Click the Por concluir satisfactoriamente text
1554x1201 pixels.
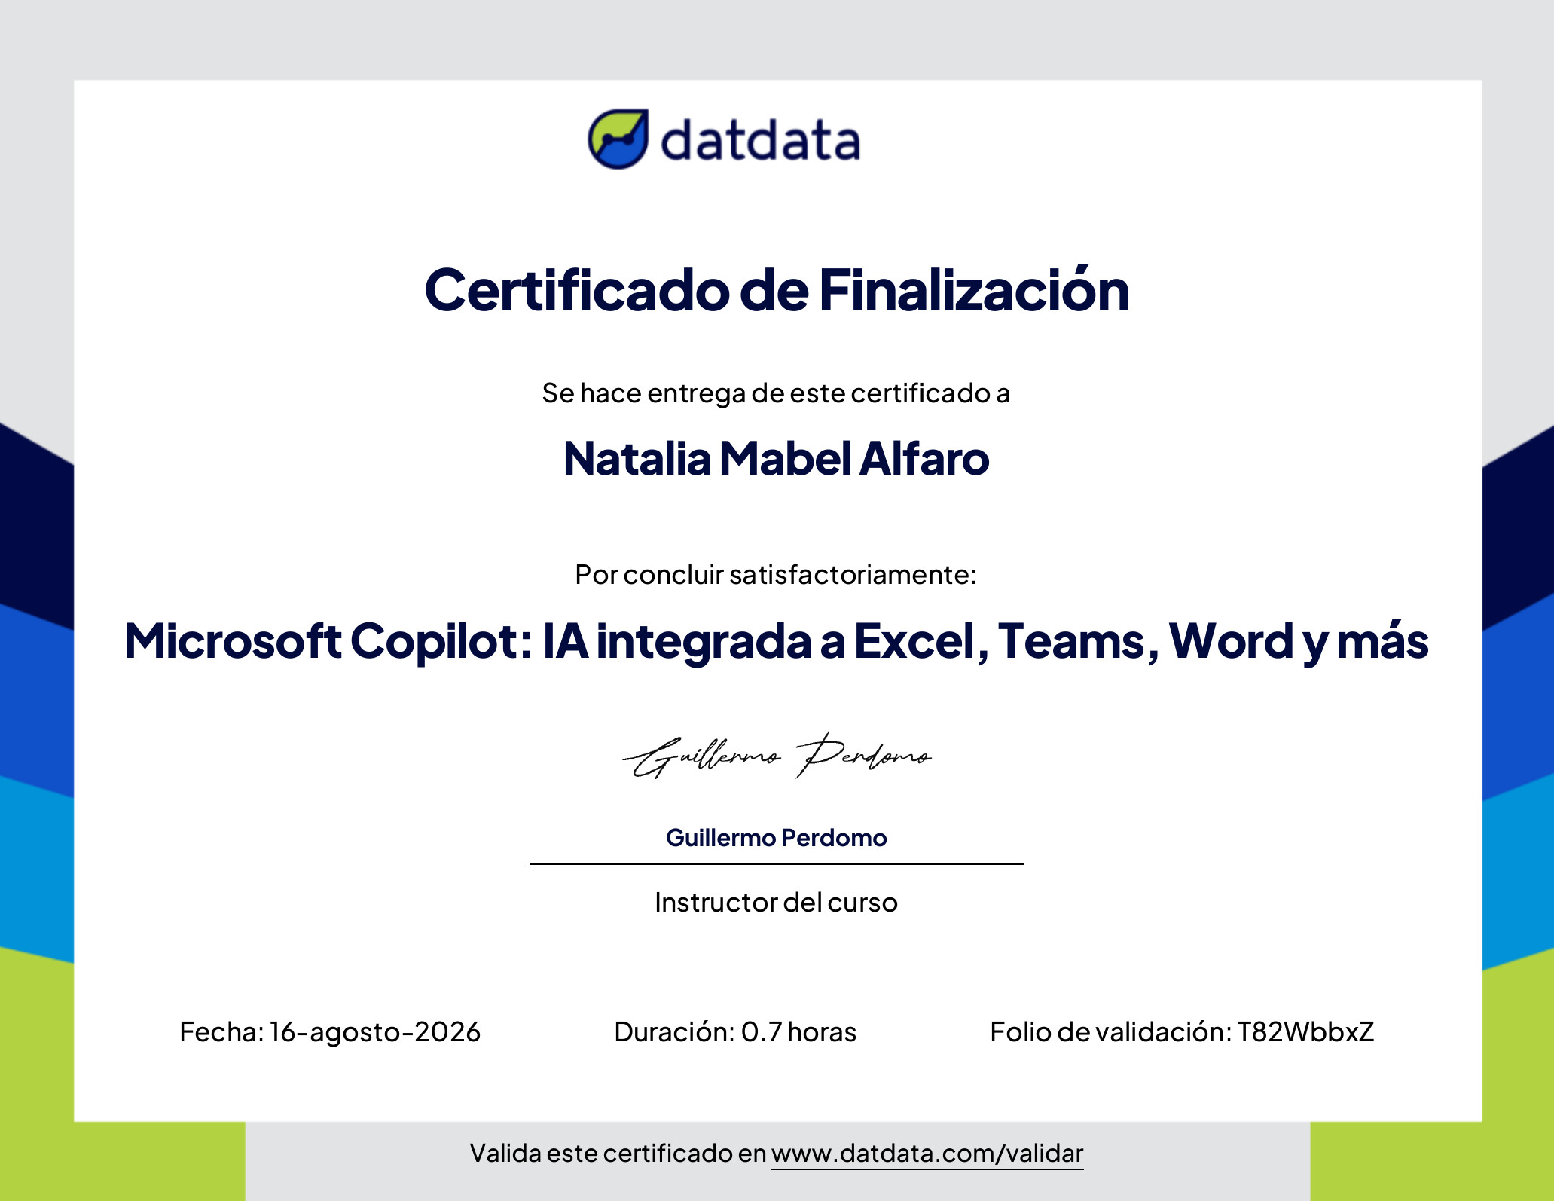tap(777, 575)
